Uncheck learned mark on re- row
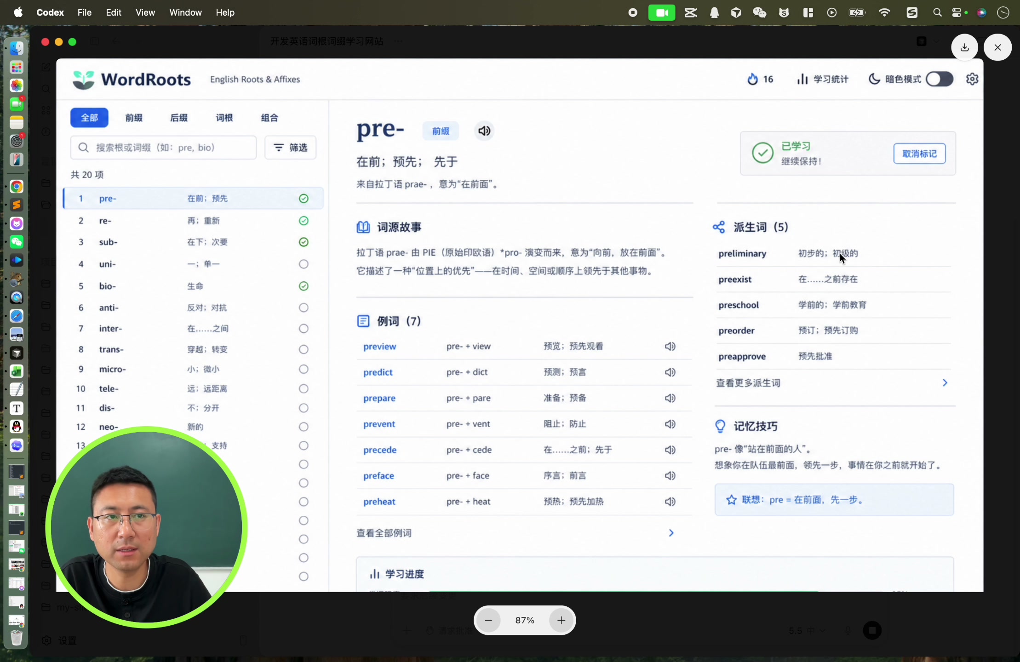 [304, 221]
